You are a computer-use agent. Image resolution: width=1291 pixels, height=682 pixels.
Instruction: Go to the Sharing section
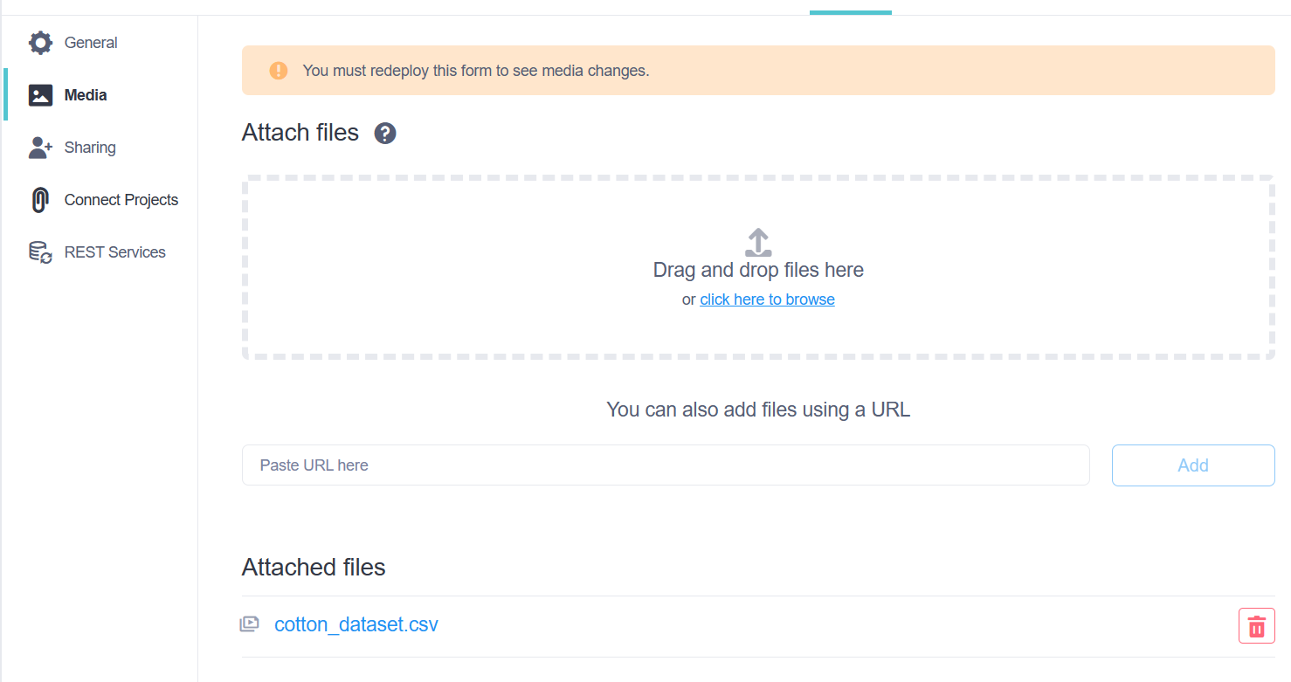(90, 148)
